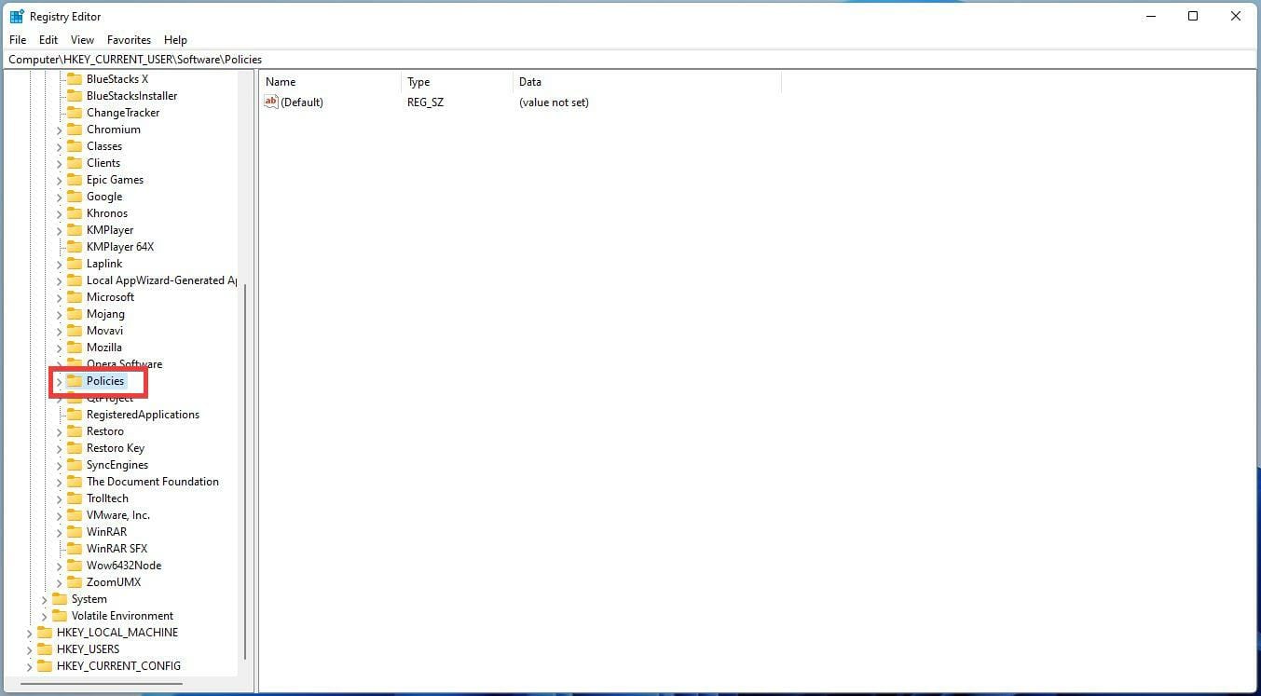This screenshot has height=696, width=1261.
Task: Expand the Chromium key
Action: click(x=59, y=129)
